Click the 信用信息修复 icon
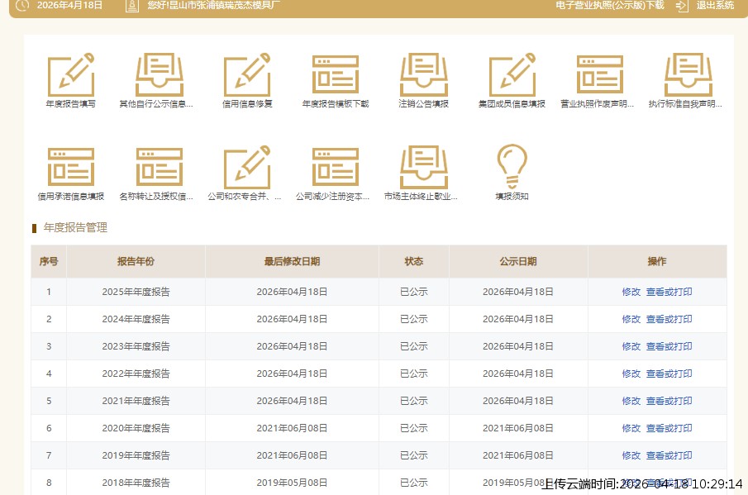The height and width of the screenshot is (495, 748). click(x=247, y=76)
